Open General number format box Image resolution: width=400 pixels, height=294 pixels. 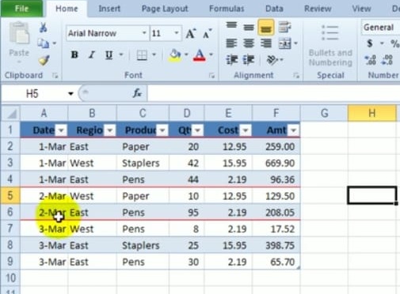[381, 28]
